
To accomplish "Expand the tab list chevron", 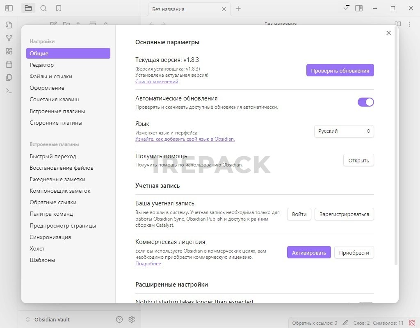I will tap(346, 8).
